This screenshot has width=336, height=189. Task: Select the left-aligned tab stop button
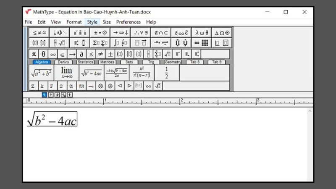pos(45,94)
